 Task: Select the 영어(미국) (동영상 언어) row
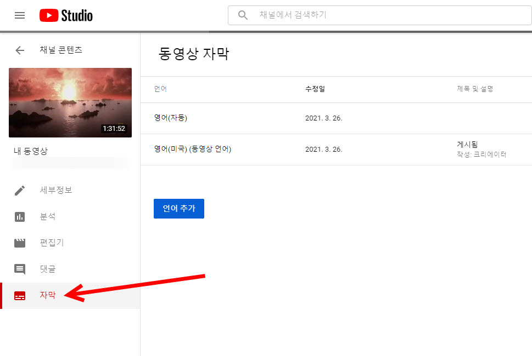336,150
